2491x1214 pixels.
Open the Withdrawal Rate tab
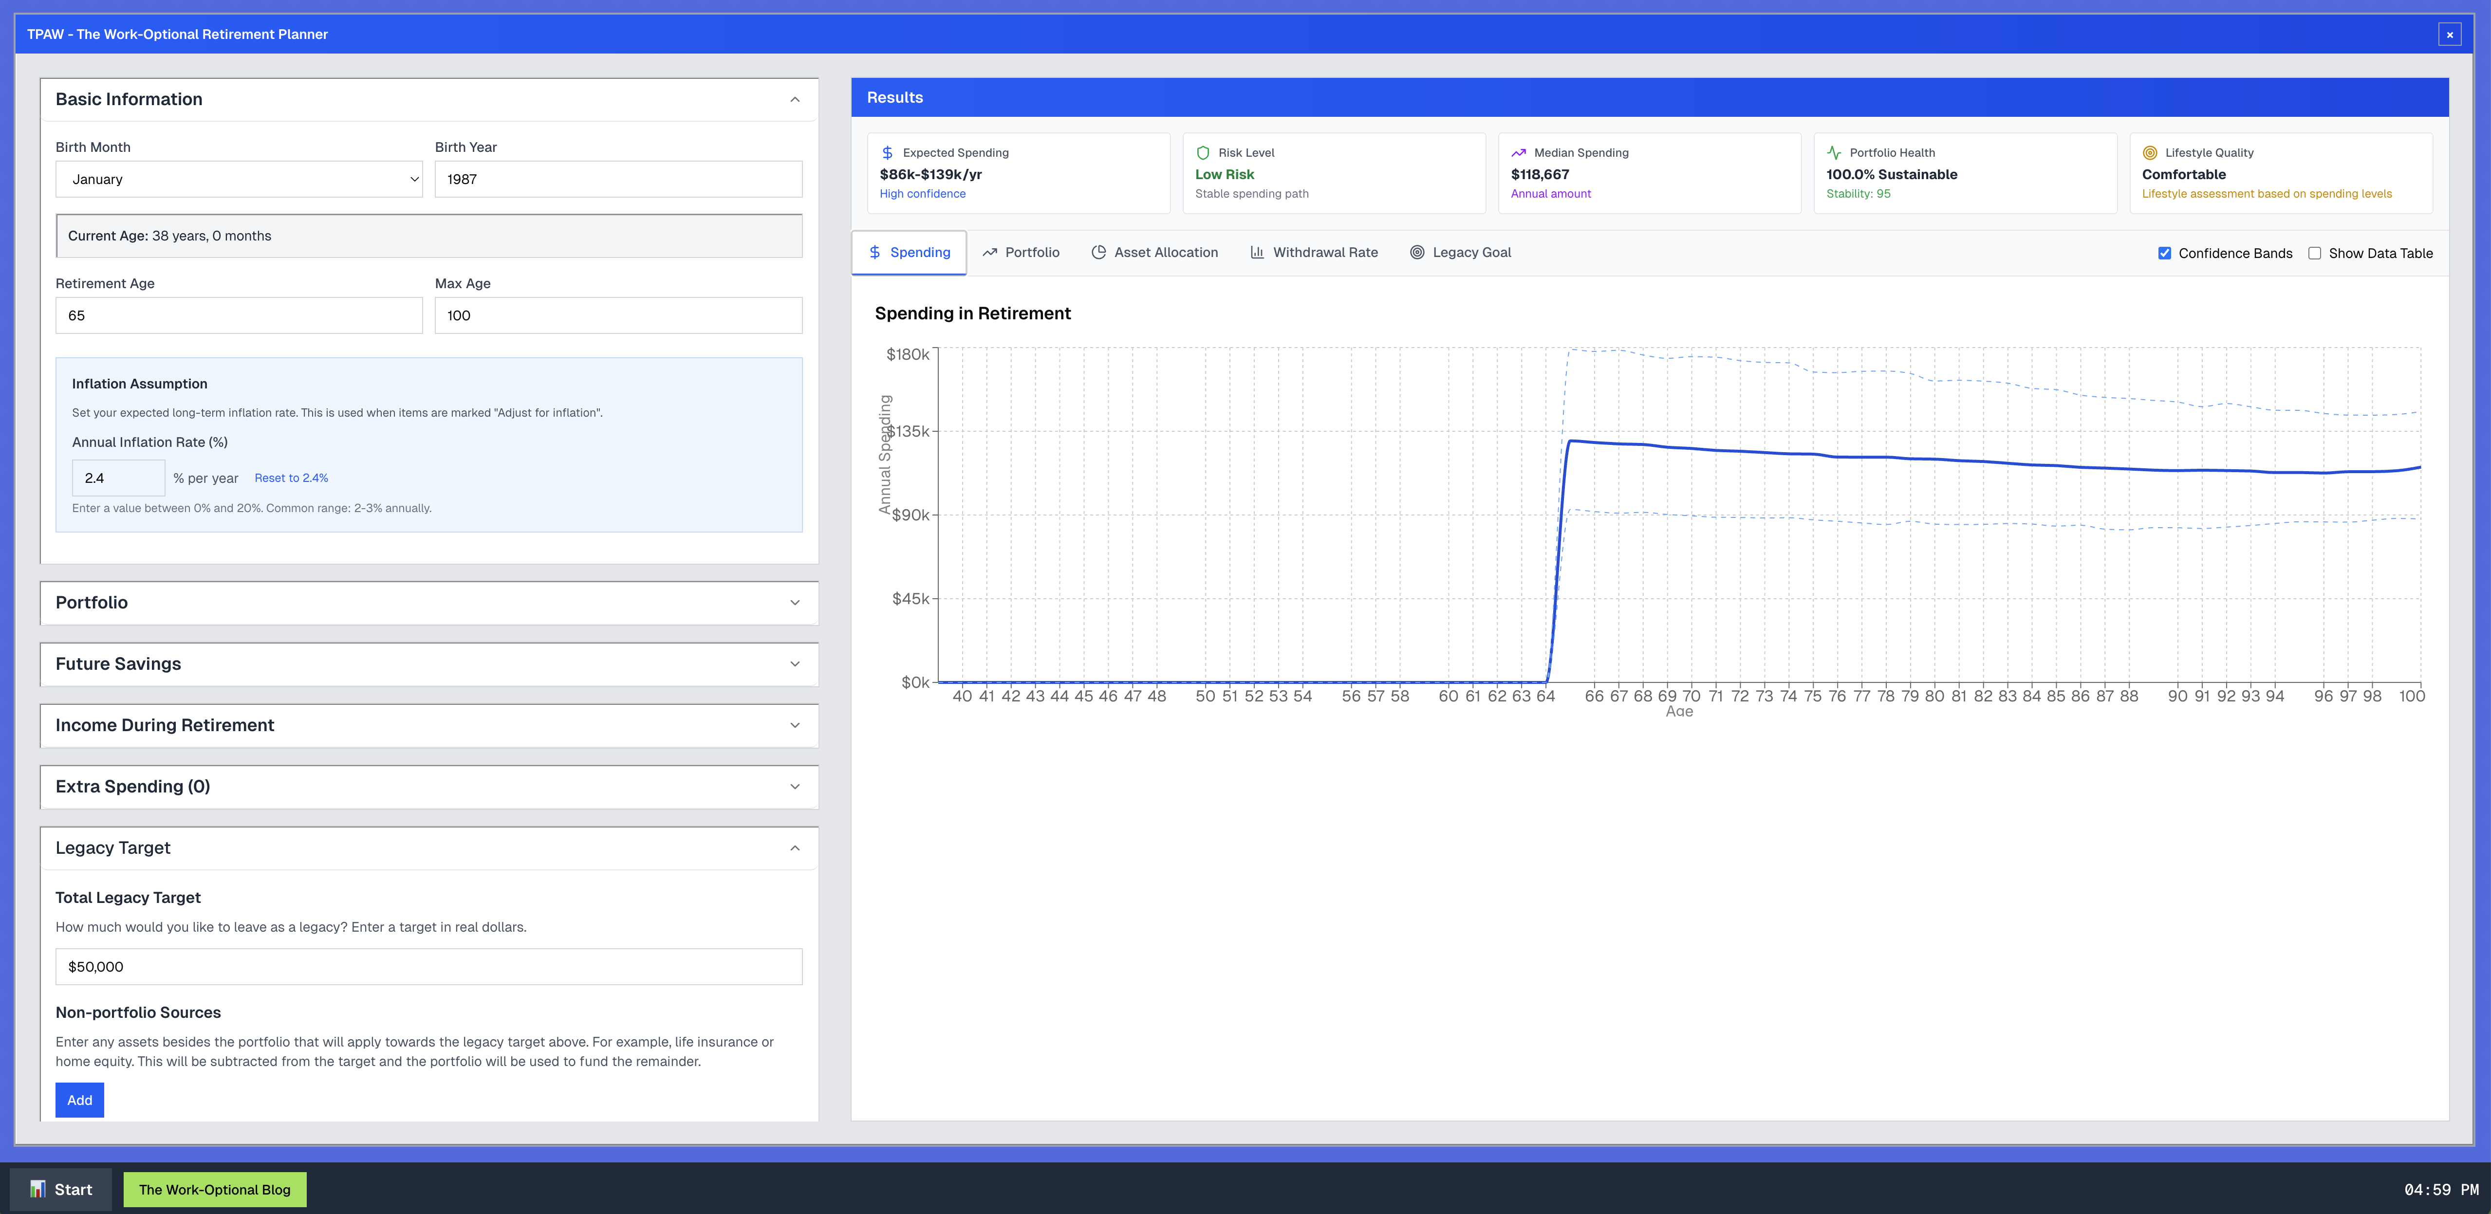(1314, 252)
